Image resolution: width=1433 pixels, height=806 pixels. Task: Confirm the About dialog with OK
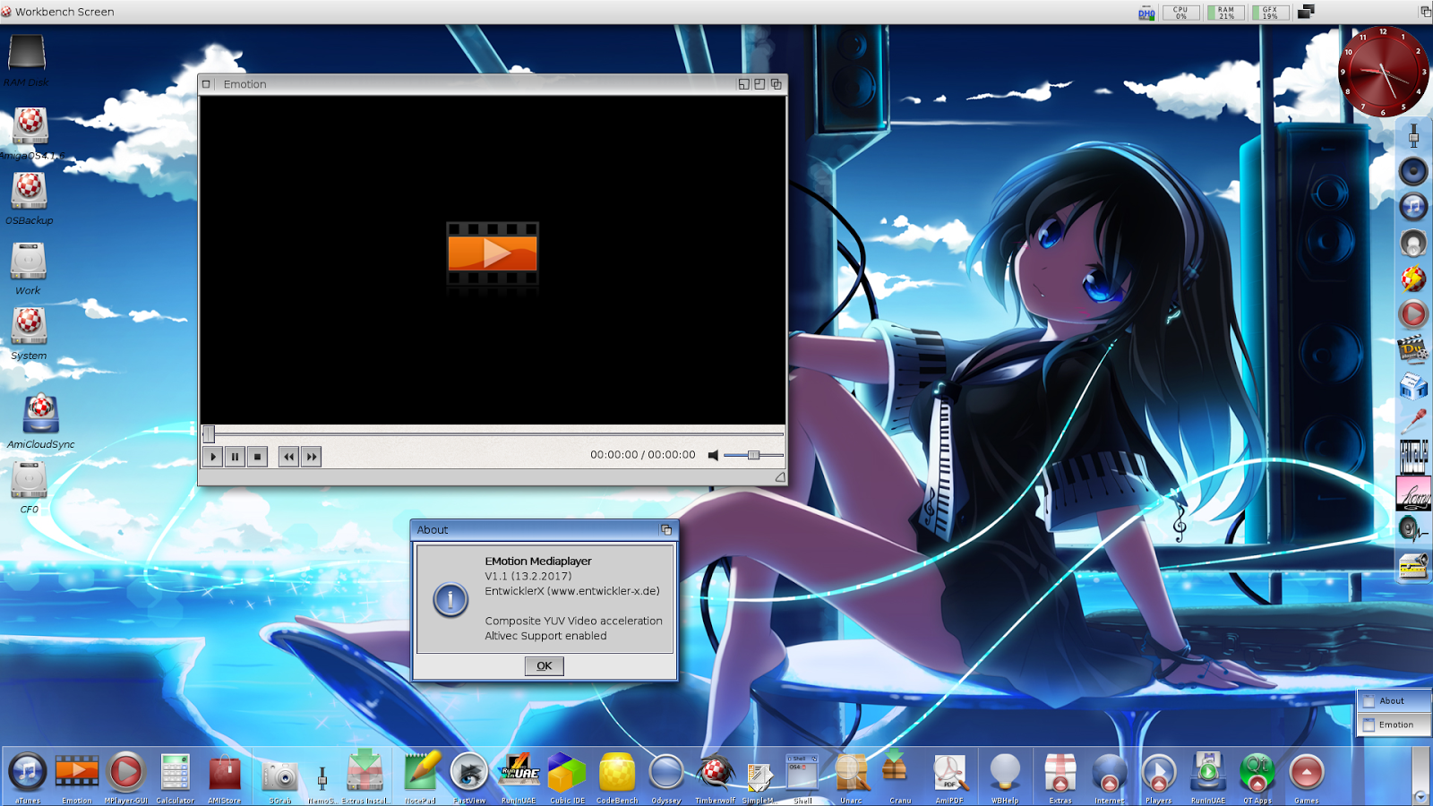click(544, 665)
